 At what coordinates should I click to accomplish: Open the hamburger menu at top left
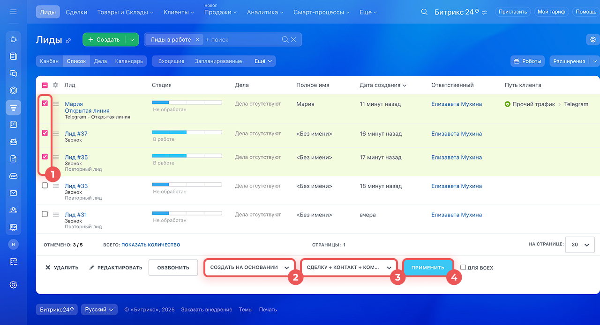[x=13, y=12]
